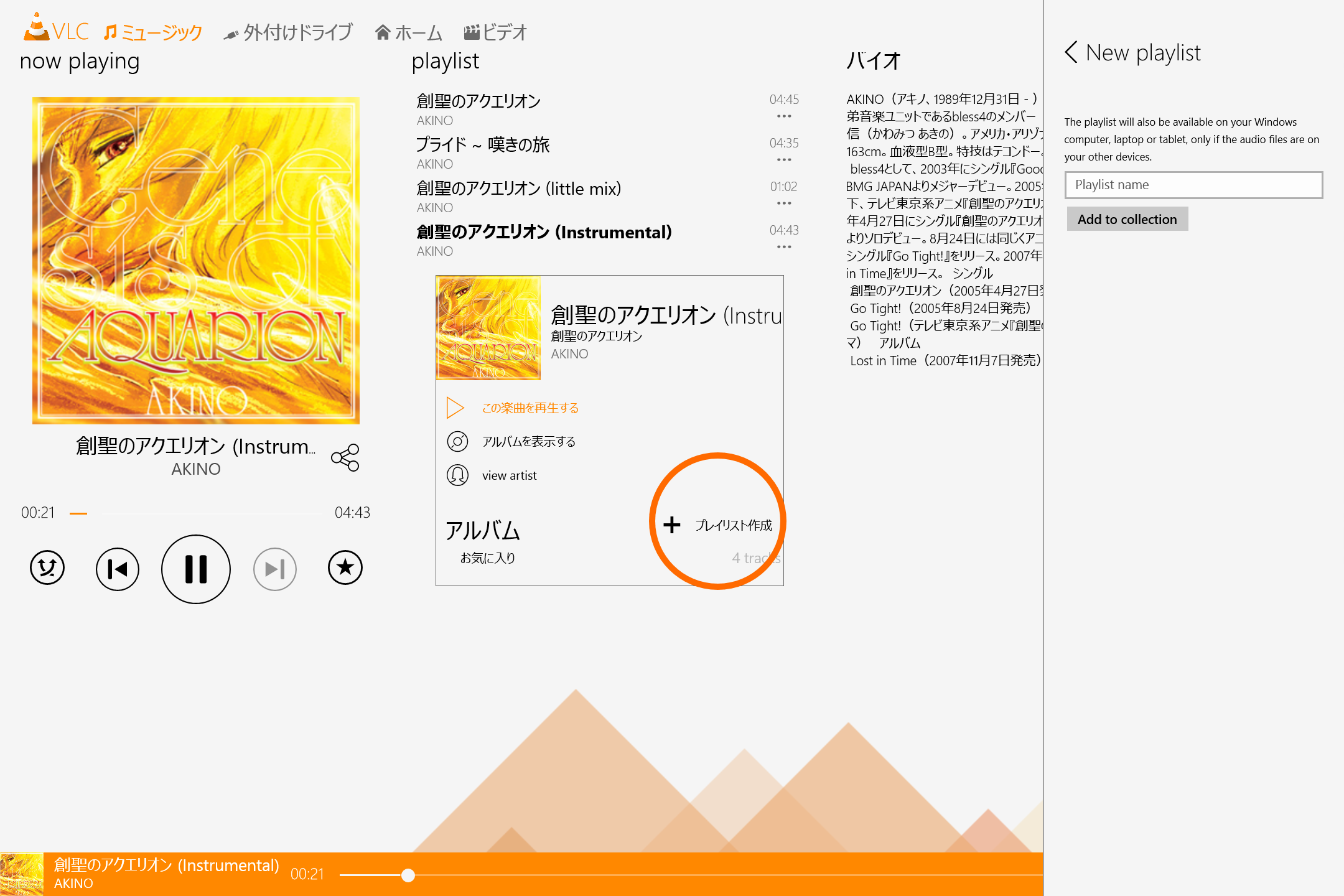1344x896 pixels.
Task: Open アルバムを表示する to show the album
Action: (x=529, y=441)
